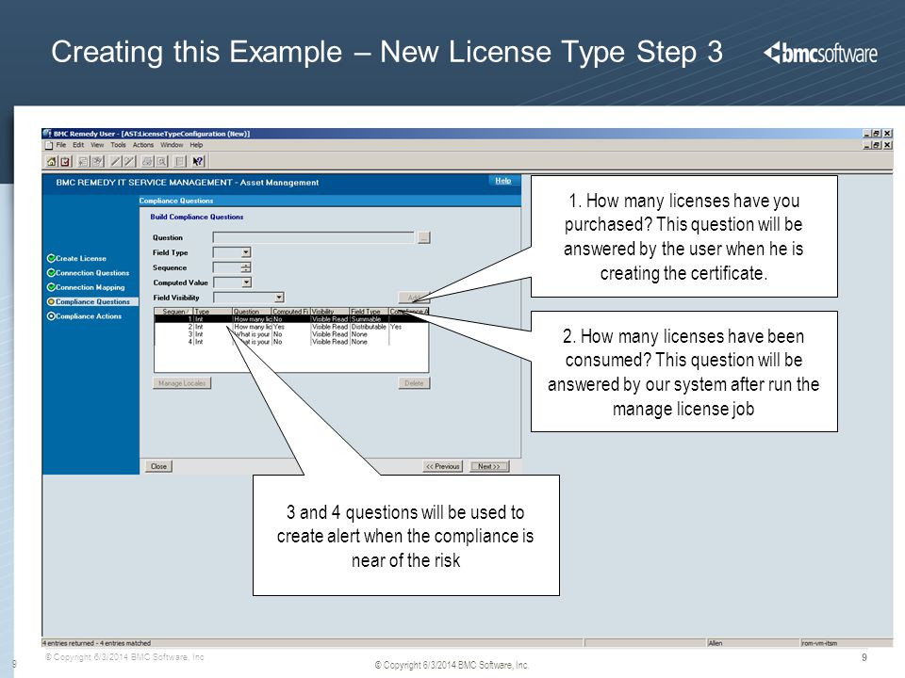Click '4 entries returned' status bar text
This screenshot has width=905, height=678.
coord(96,643)
